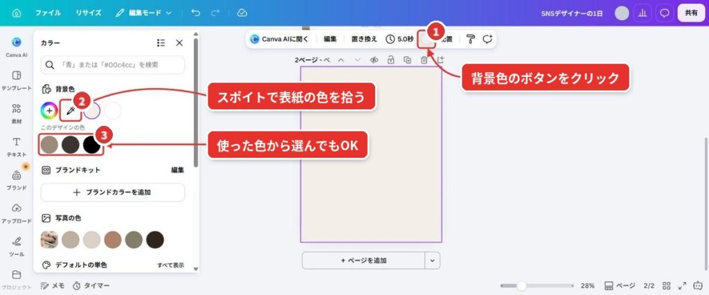Viewport: 709px width, 295px height.
Task: Click 置き換え in the floating toolbar
Action: (364, 39)
